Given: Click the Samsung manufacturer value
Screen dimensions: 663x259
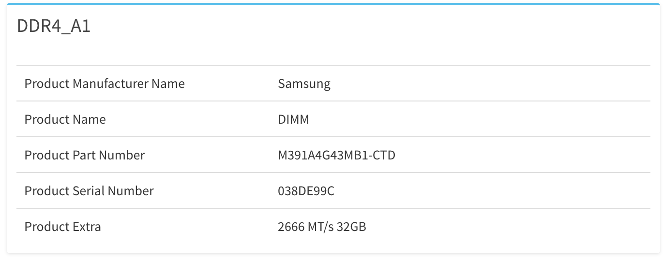Looking at the screenshot, I should click(304, 84).
